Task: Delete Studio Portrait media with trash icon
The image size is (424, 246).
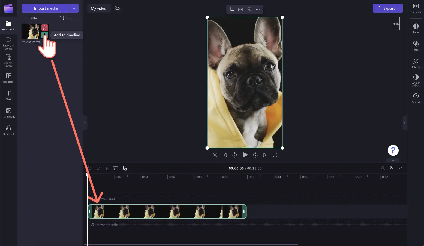Action: point(45,27)
